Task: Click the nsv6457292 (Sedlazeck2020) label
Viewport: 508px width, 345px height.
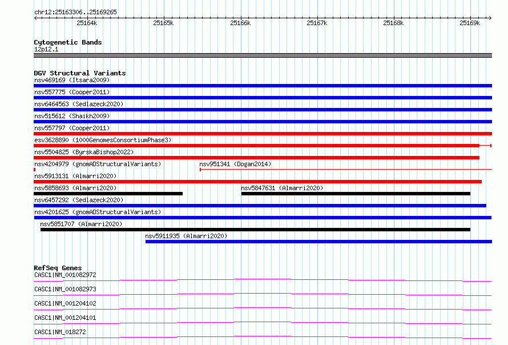Action: [x=79, y=200]
